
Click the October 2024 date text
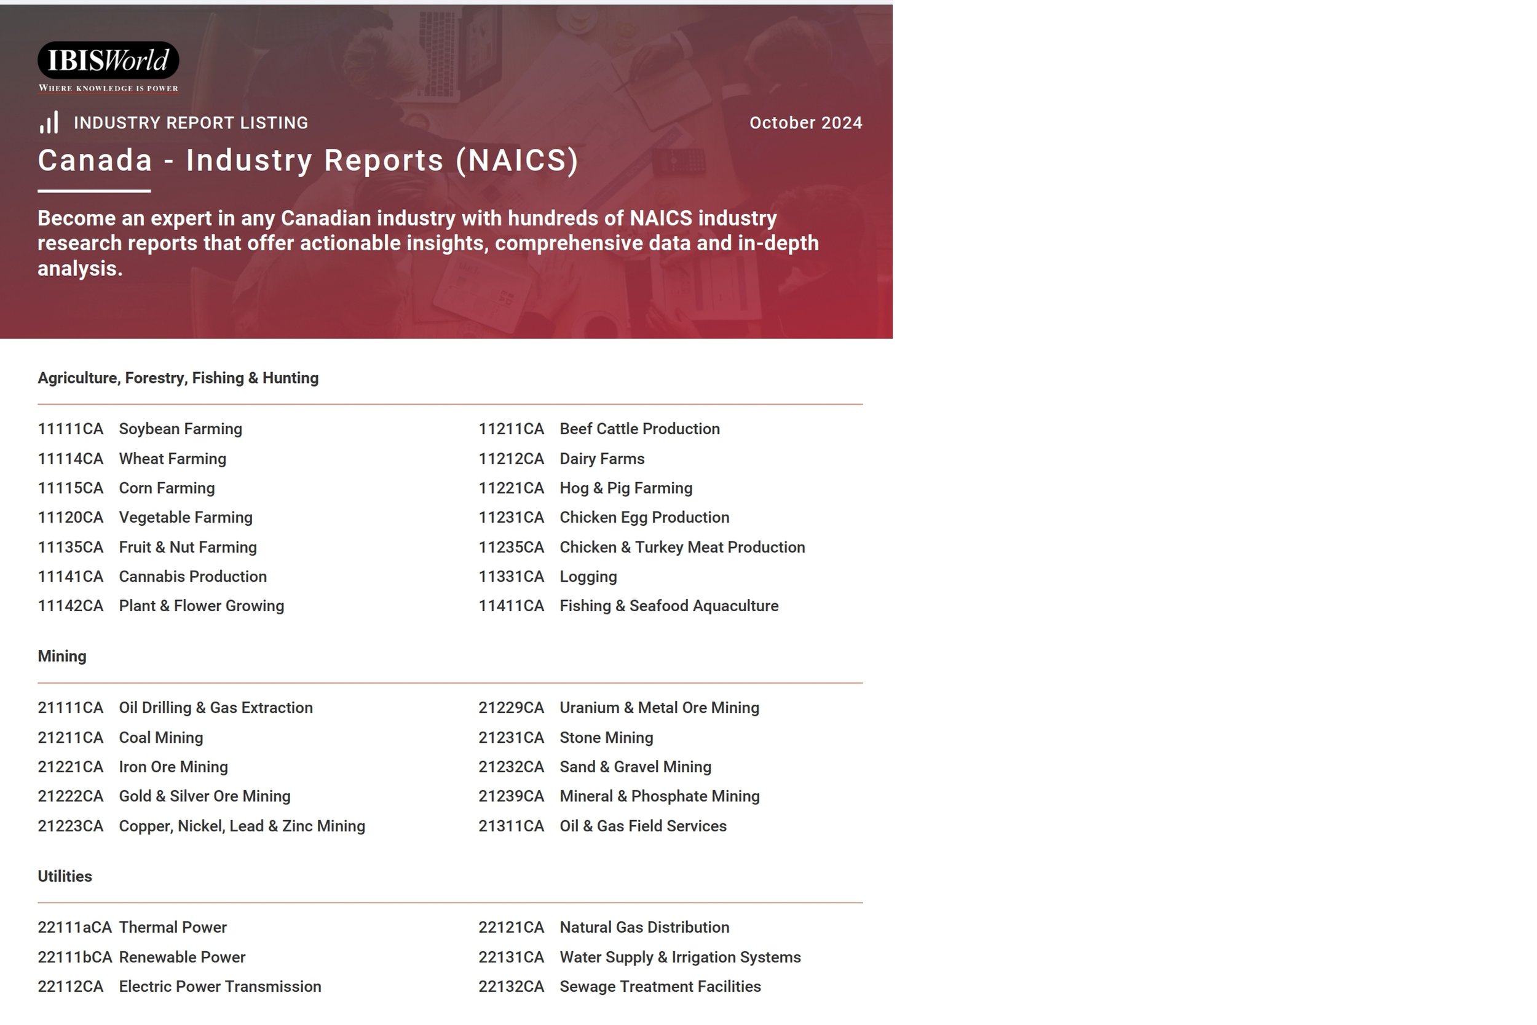[806, 123]
